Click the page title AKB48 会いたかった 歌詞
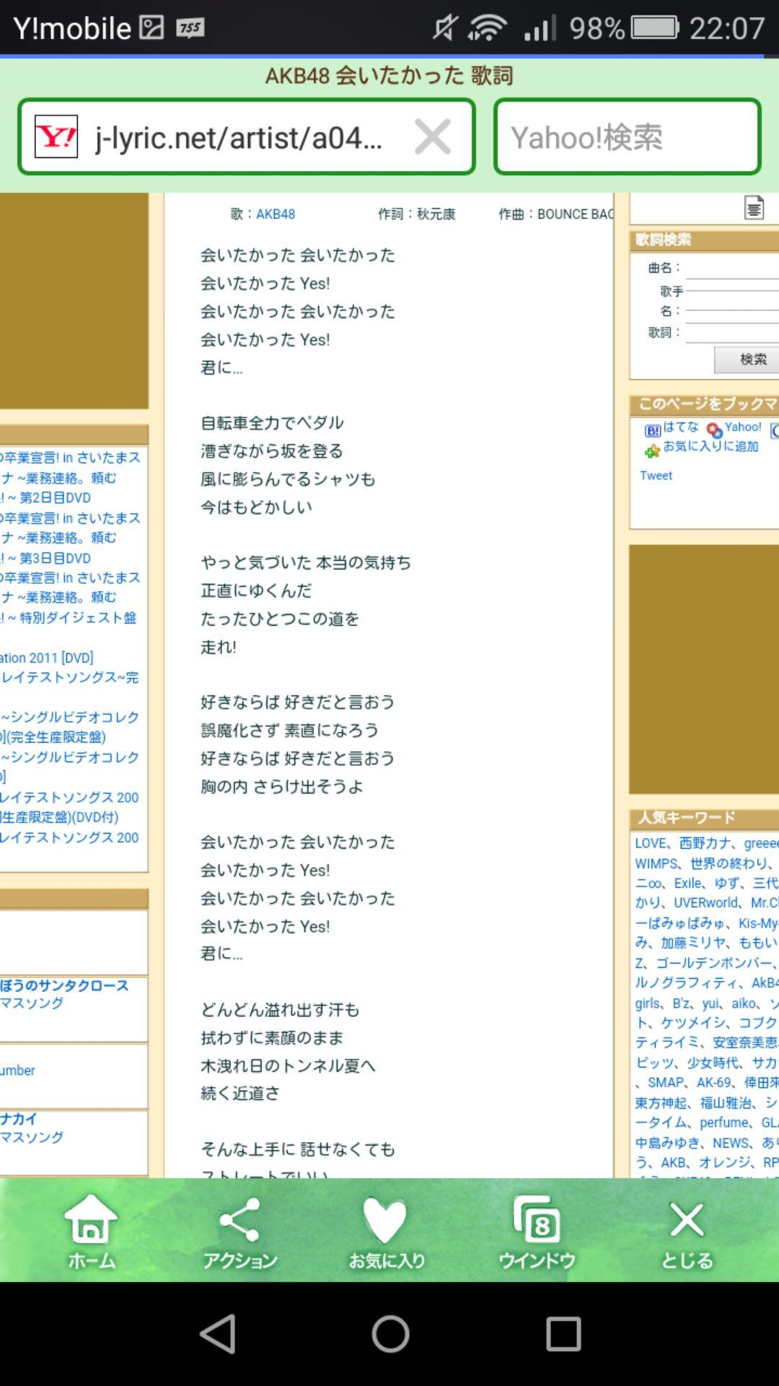 point(389,75)
